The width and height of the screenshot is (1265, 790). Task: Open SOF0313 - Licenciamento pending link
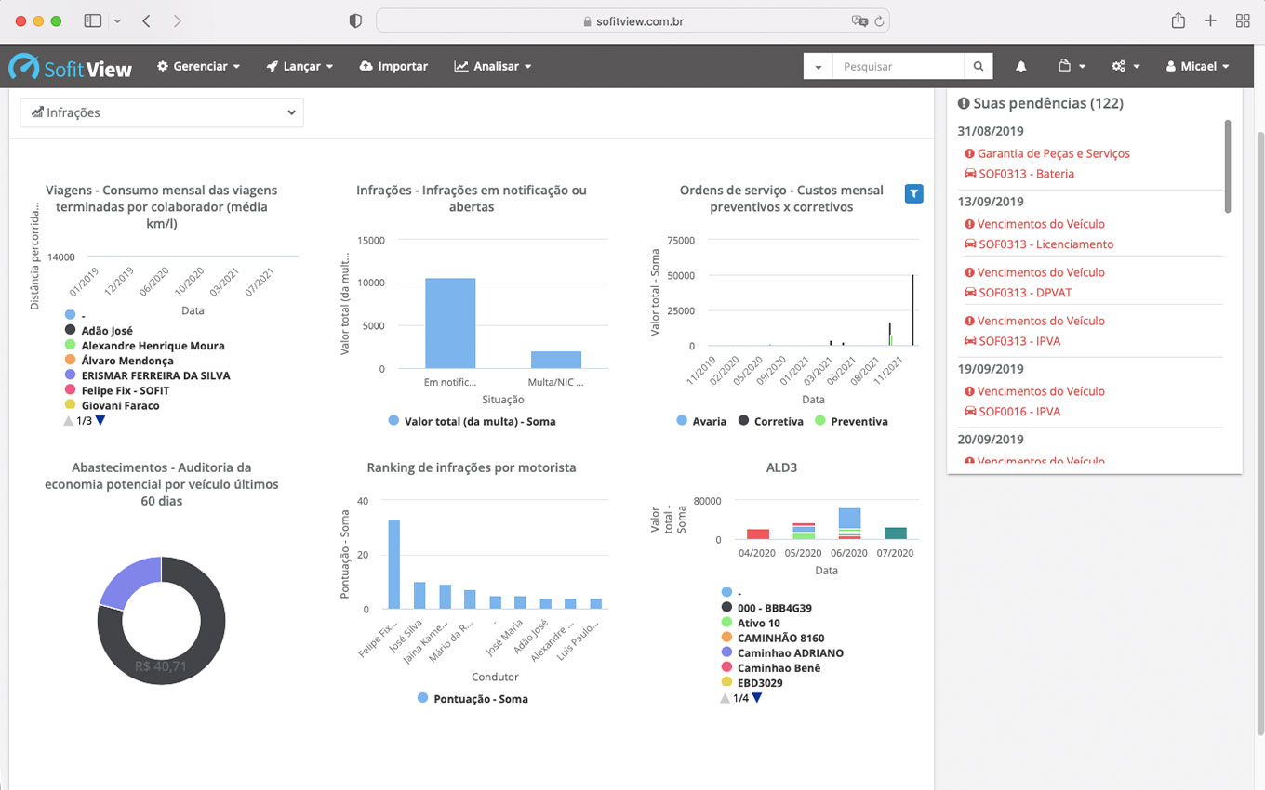pos(1045,244)
